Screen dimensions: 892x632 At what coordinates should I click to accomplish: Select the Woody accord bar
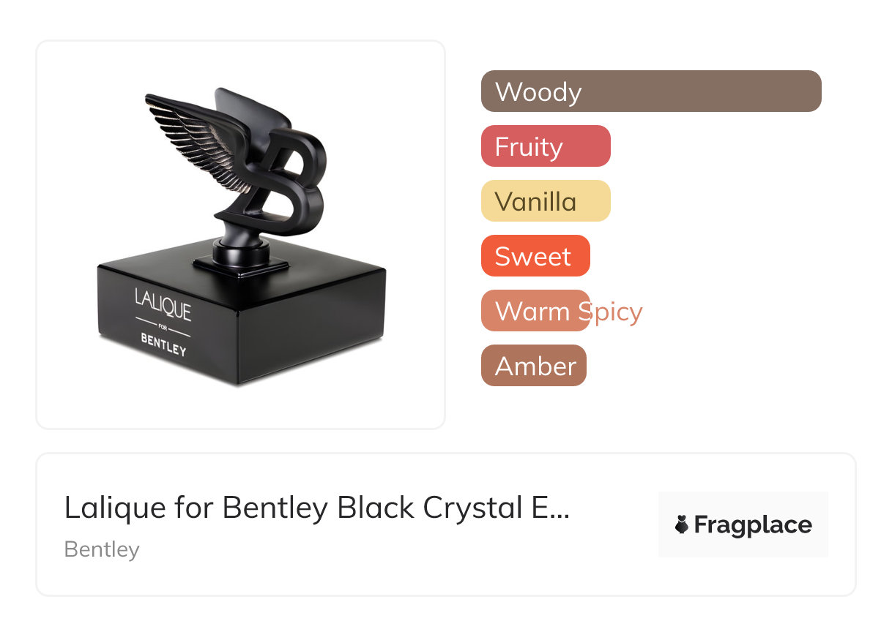650,91
